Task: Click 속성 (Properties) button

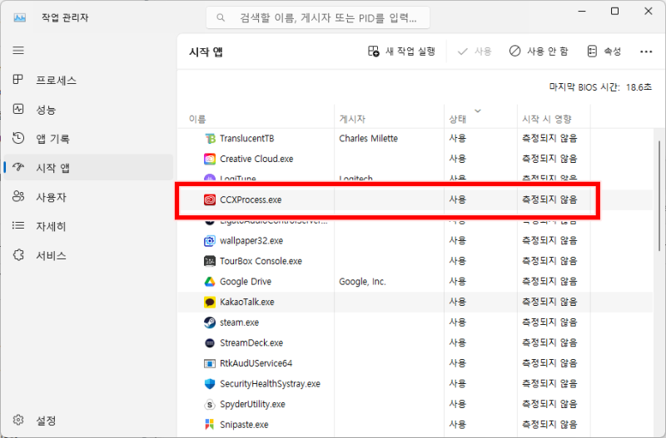Action: point(604,52)
